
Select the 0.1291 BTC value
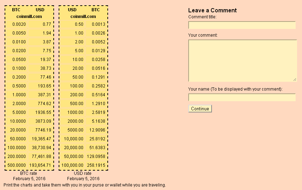(x=99, y=77)
